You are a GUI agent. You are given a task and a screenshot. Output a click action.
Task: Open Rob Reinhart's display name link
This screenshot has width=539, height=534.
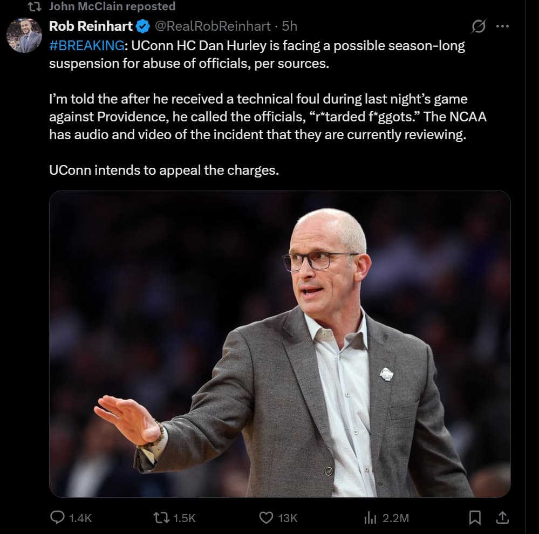tap(91, 25)
